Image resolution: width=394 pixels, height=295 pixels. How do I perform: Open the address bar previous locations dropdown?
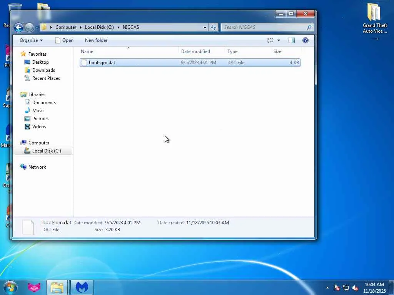tap(205, 27)
